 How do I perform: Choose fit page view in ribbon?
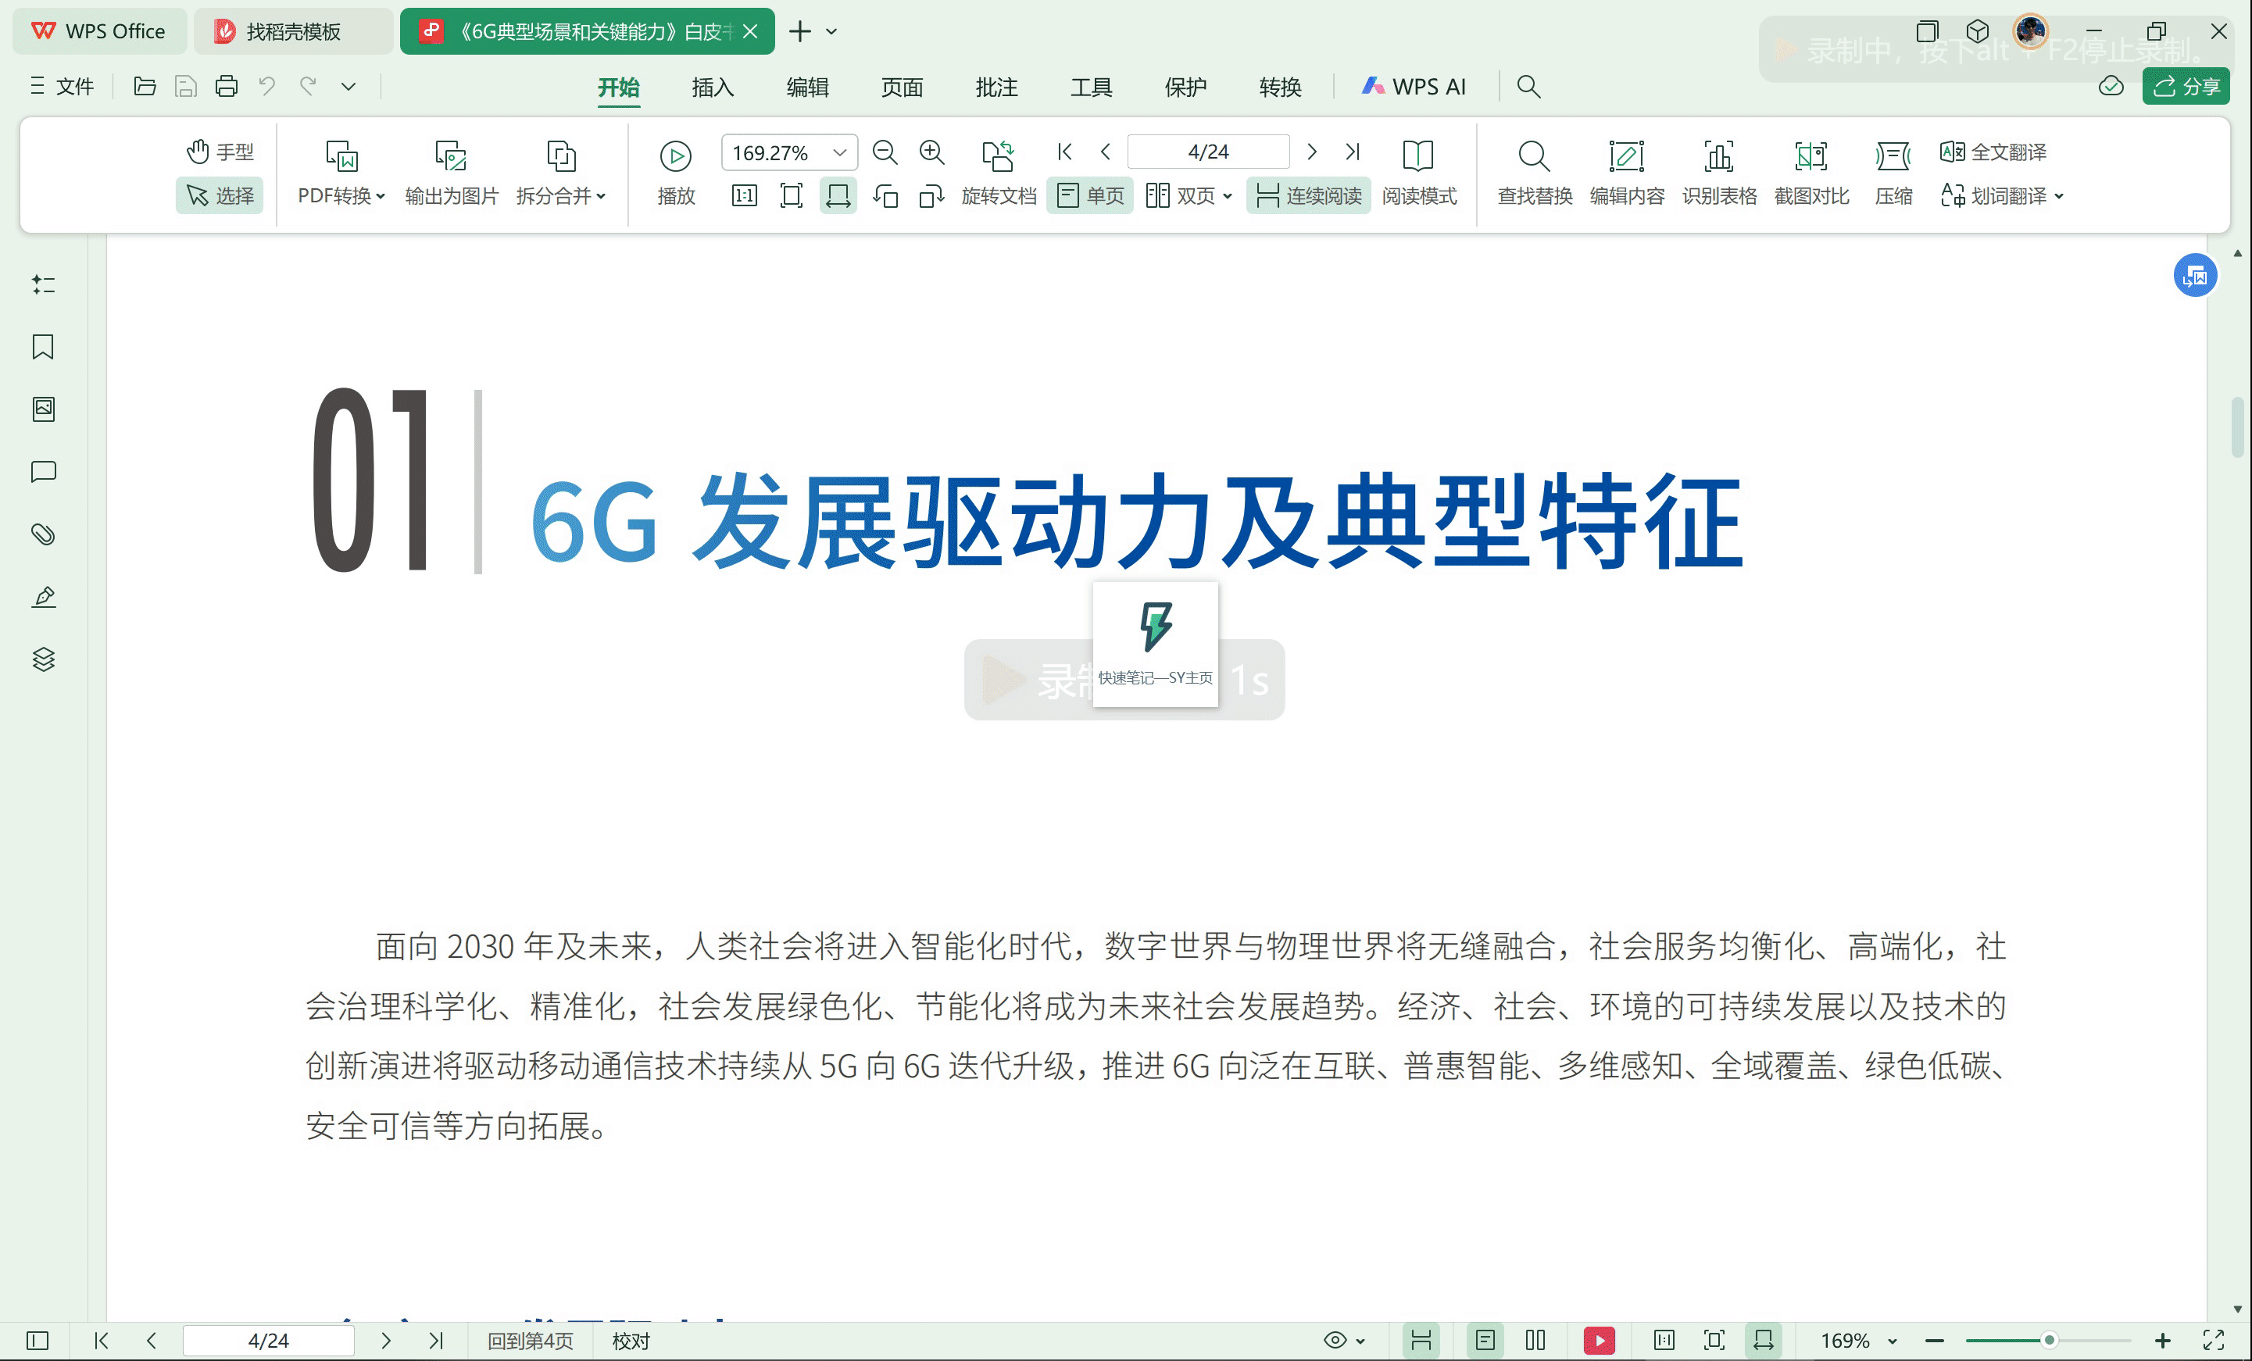791,195
